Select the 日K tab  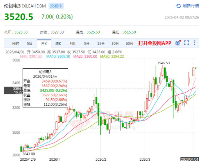point(44,44)
